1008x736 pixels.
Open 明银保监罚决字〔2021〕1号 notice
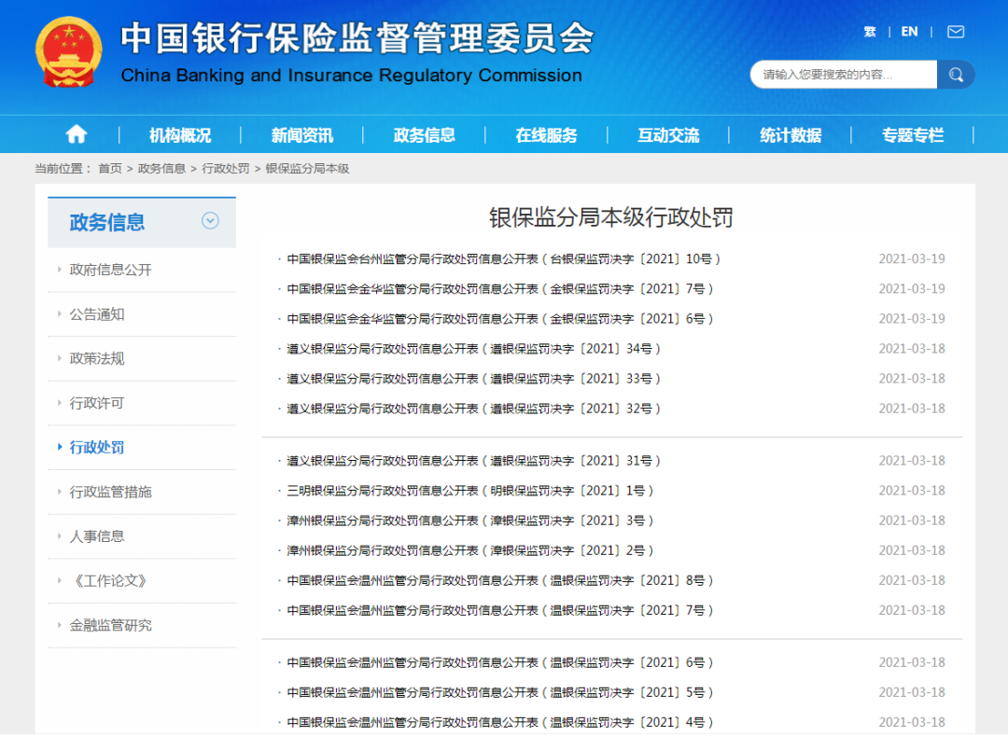(469, 491)
